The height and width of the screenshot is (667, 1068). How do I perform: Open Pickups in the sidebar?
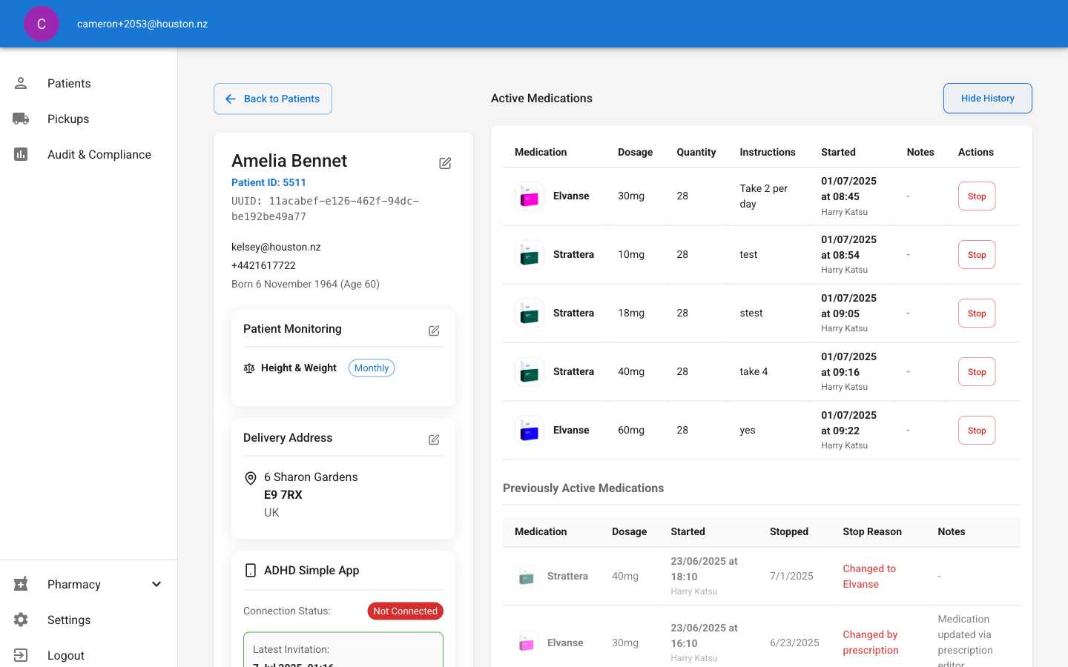point(88,119)
